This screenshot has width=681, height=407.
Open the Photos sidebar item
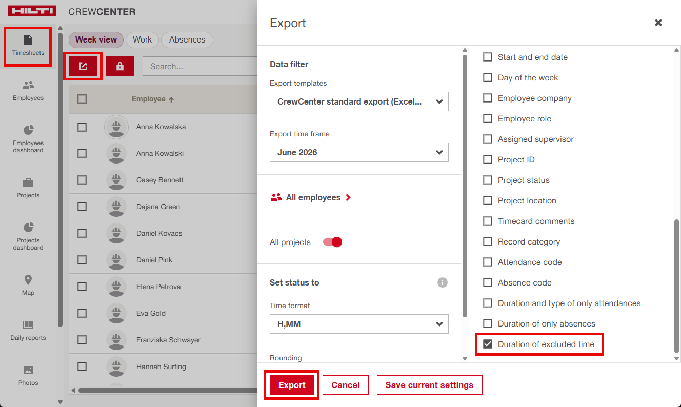[x=28, y=376]
